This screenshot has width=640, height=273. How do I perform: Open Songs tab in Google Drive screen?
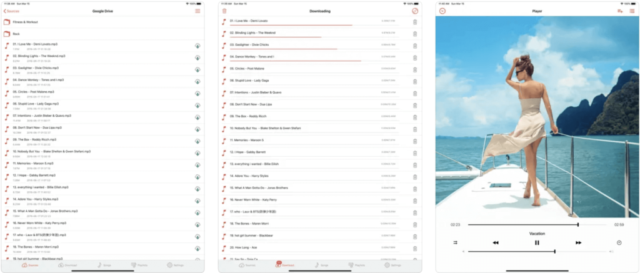click(x=104, y=266)
